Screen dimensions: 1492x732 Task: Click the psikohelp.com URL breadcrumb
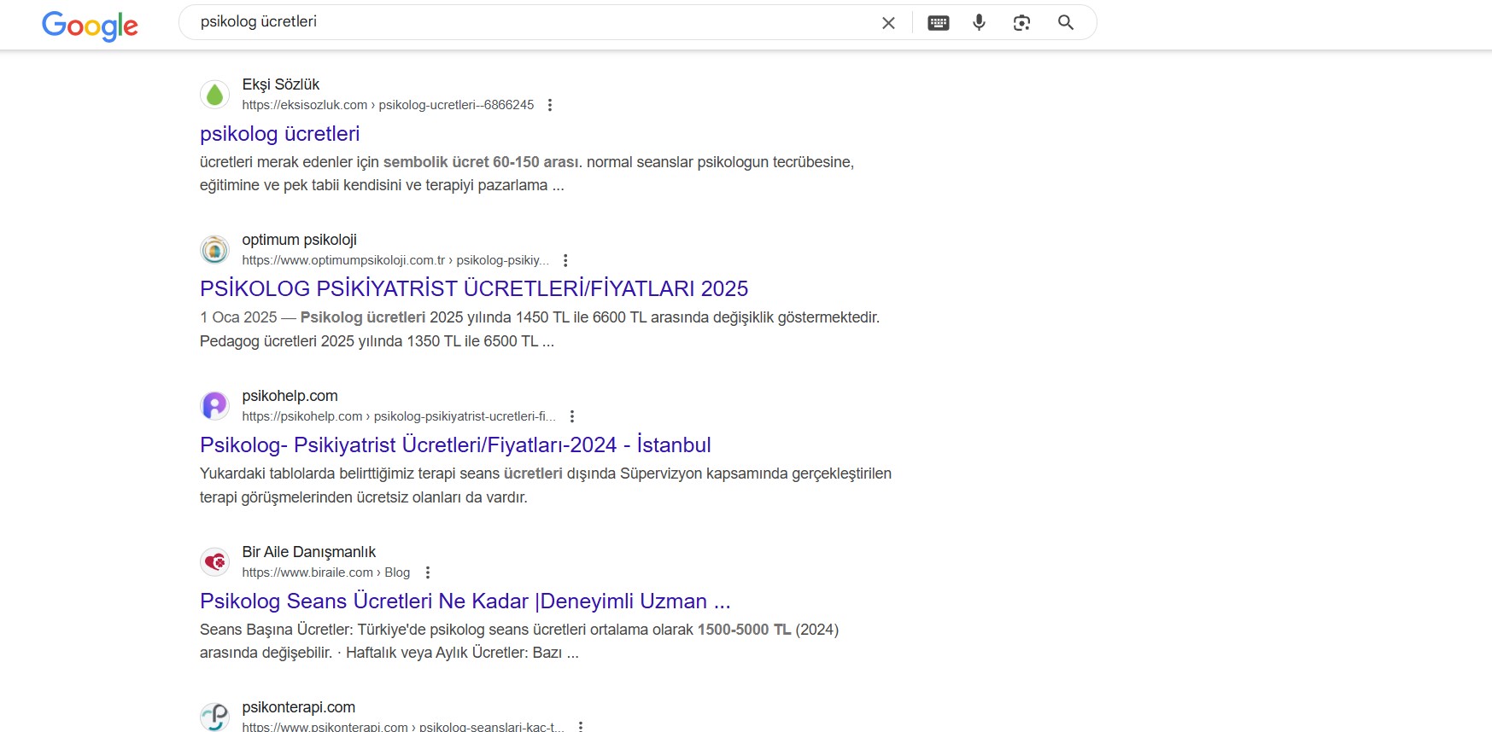pyautogui.click(x=399, y=416)
